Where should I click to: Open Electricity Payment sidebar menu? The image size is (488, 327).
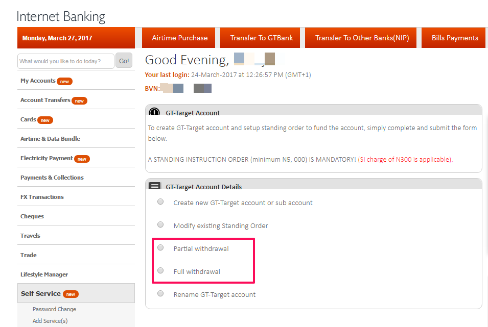76,158
